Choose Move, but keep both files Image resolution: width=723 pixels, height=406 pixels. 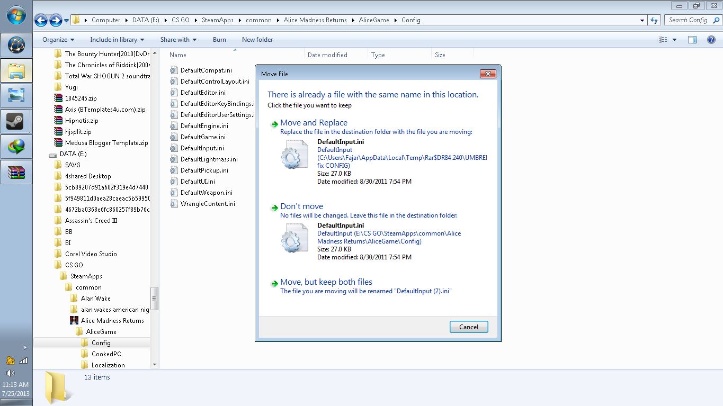pyautogui.click(x=326, y=282)
